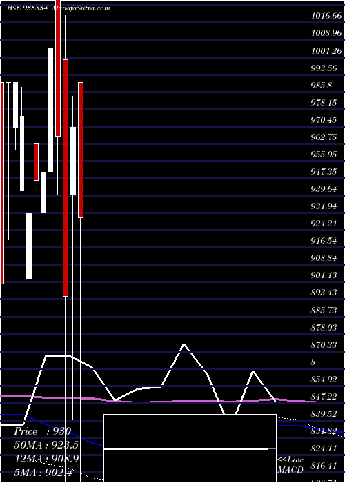Click the 50MA value readout
The width and height of the screenshot is (345, 483).
46,445
